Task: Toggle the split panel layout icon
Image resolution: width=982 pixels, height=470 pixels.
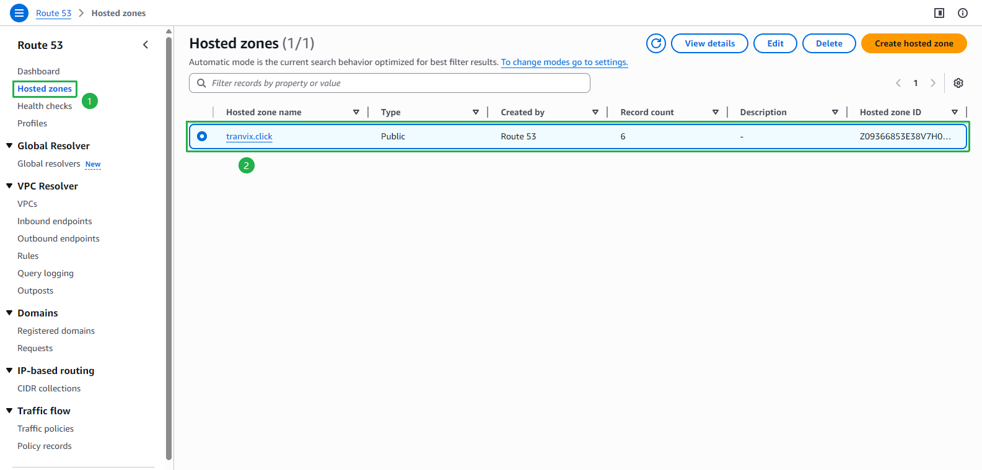Action: [939, 13]
